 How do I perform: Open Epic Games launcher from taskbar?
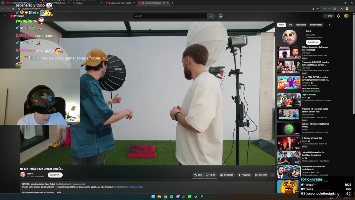pos(202,197)
